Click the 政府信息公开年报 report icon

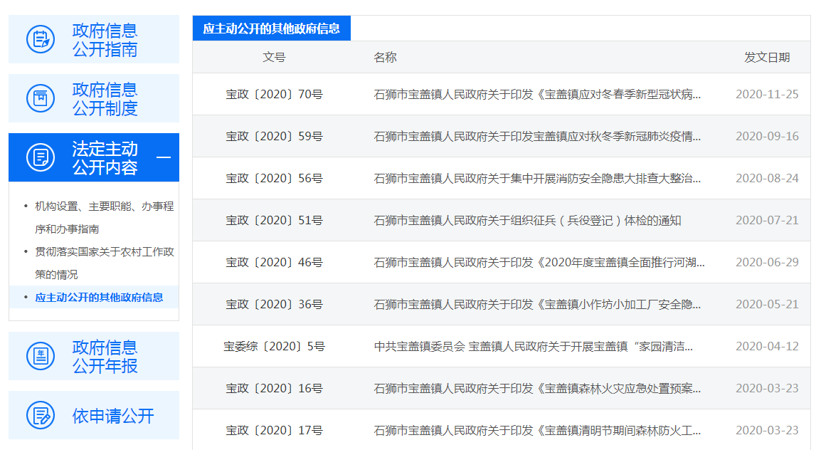[41, 356]
